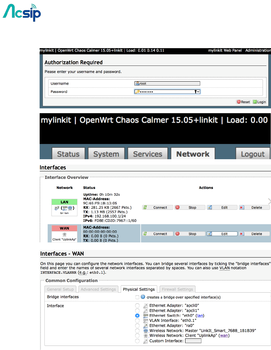The image size is (271, 350).
Task: Click the apcli1 adapter icon
Action: pyautogui.click(x=146, y=311)
